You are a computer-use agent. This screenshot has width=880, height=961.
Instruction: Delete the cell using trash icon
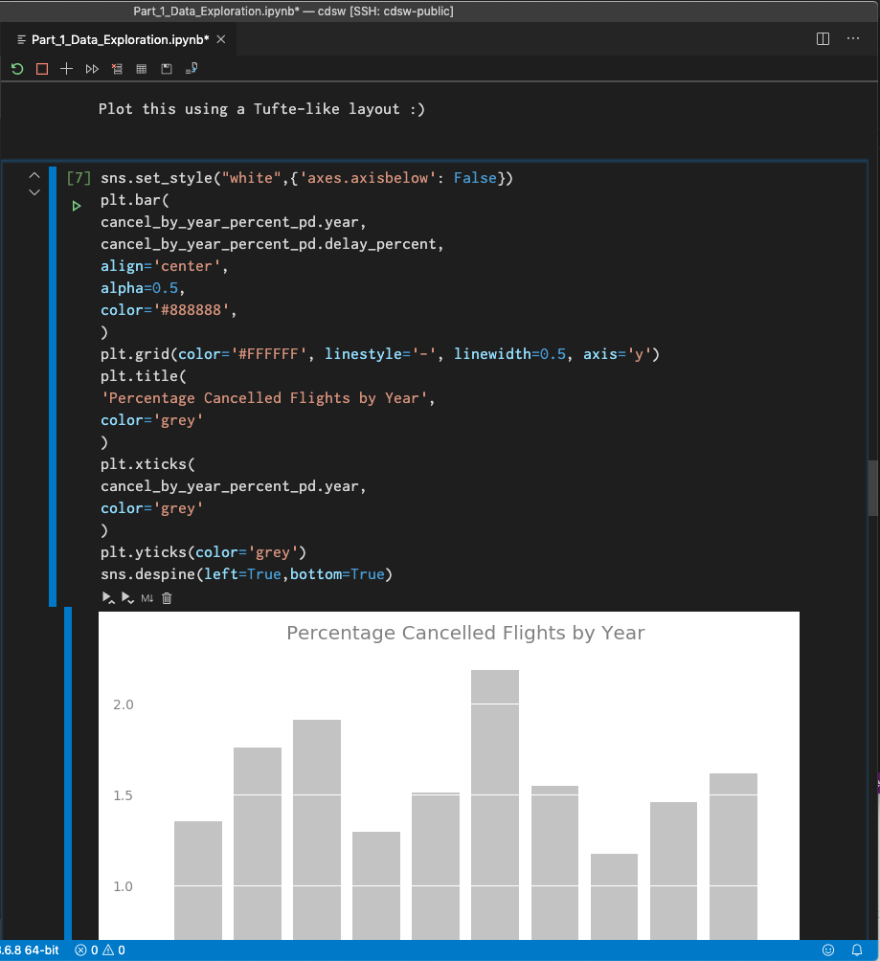click(167, 597)
